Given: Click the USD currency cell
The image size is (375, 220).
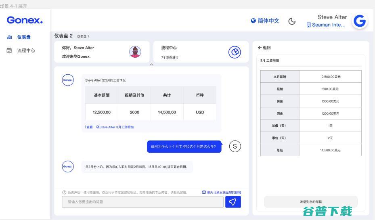Looking at the screenshot, I should (x=200, y=112).
